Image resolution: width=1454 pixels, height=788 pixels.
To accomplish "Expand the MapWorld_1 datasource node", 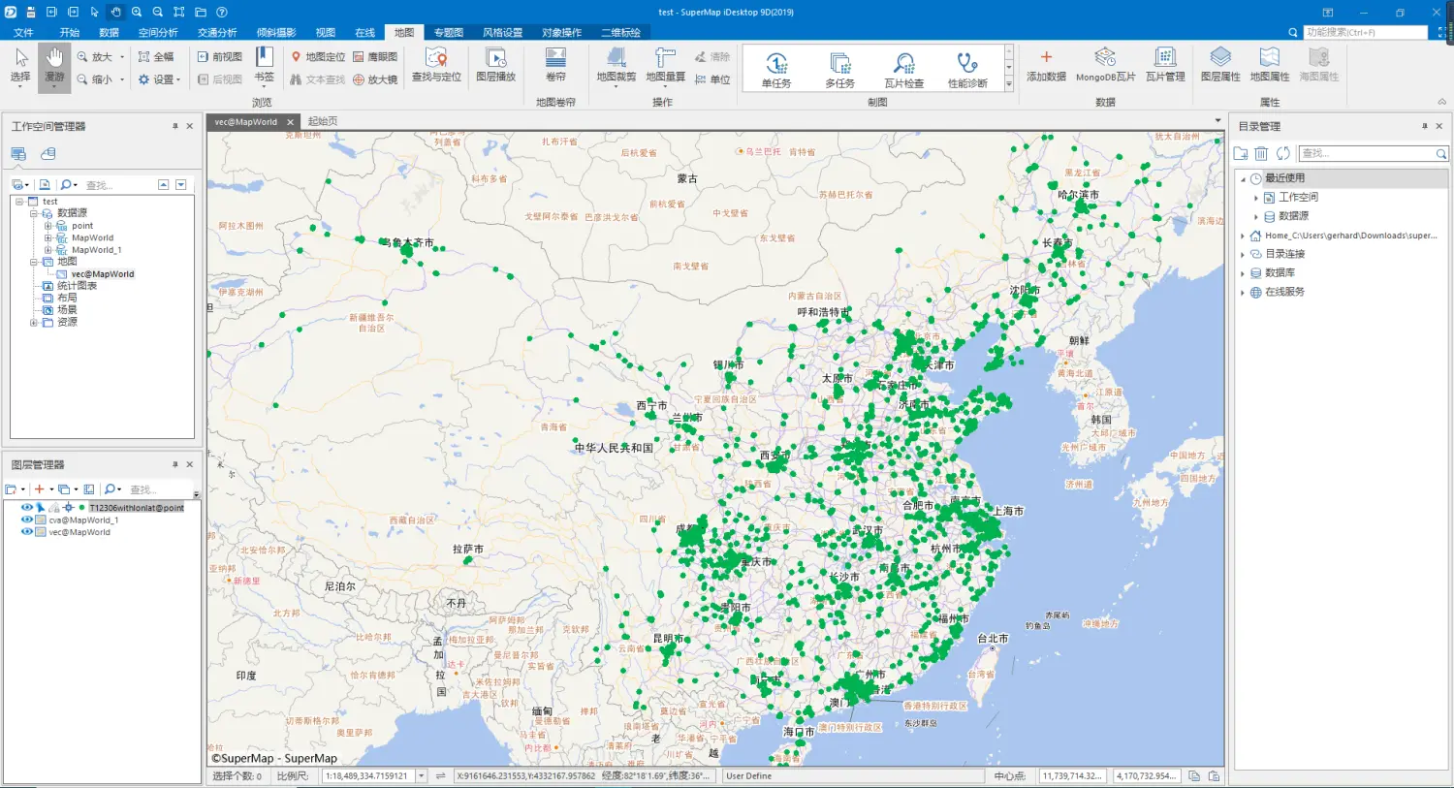I will point(47,250).
